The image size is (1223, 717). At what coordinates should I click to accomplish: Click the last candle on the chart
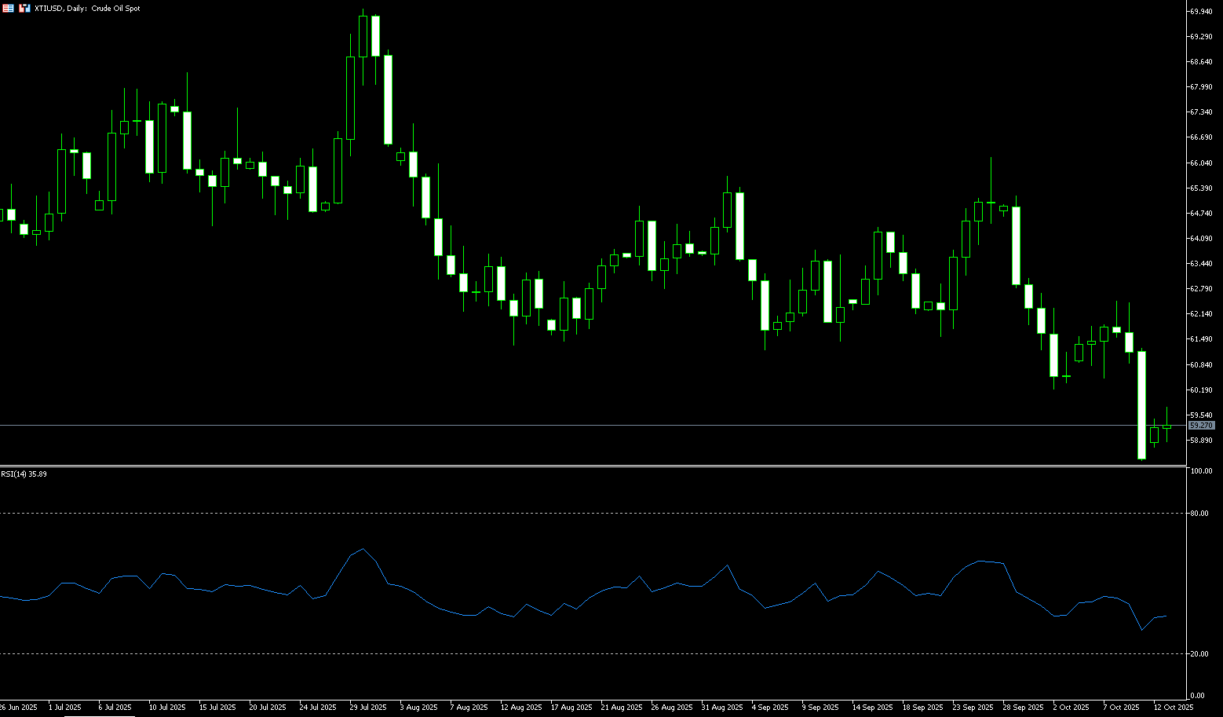tap(1166, 426)
